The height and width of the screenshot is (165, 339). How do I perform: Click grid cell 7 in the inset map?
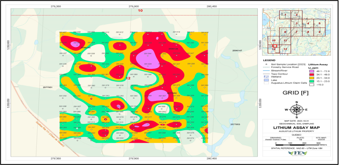tap(297, 32)
